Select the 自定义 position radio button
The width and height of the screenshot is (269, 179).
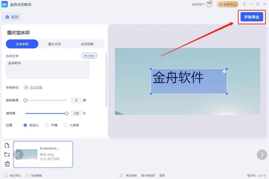[x=25, y=125]
